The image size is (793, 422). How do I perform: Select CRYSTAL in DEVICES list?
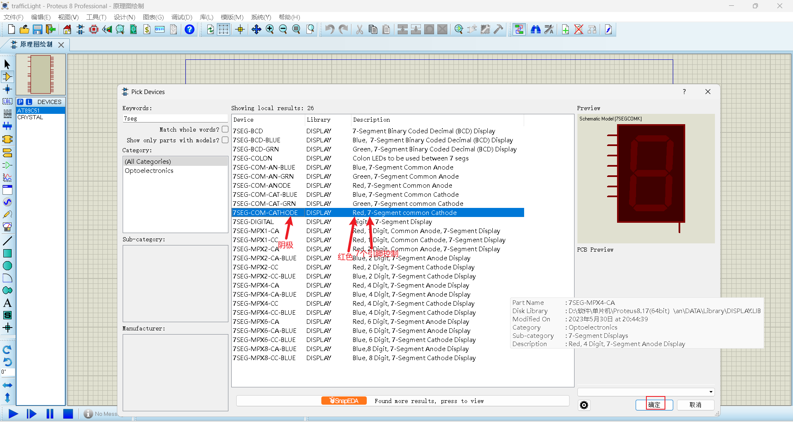[40, 117]
